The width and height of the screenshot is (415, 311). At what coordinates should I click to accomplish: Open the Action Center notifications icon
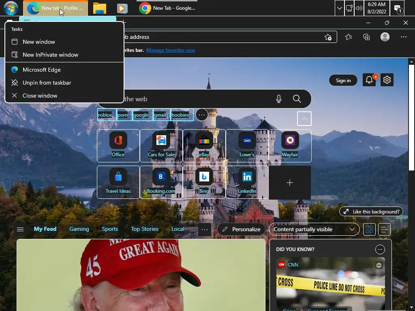[x=398, y=9]
